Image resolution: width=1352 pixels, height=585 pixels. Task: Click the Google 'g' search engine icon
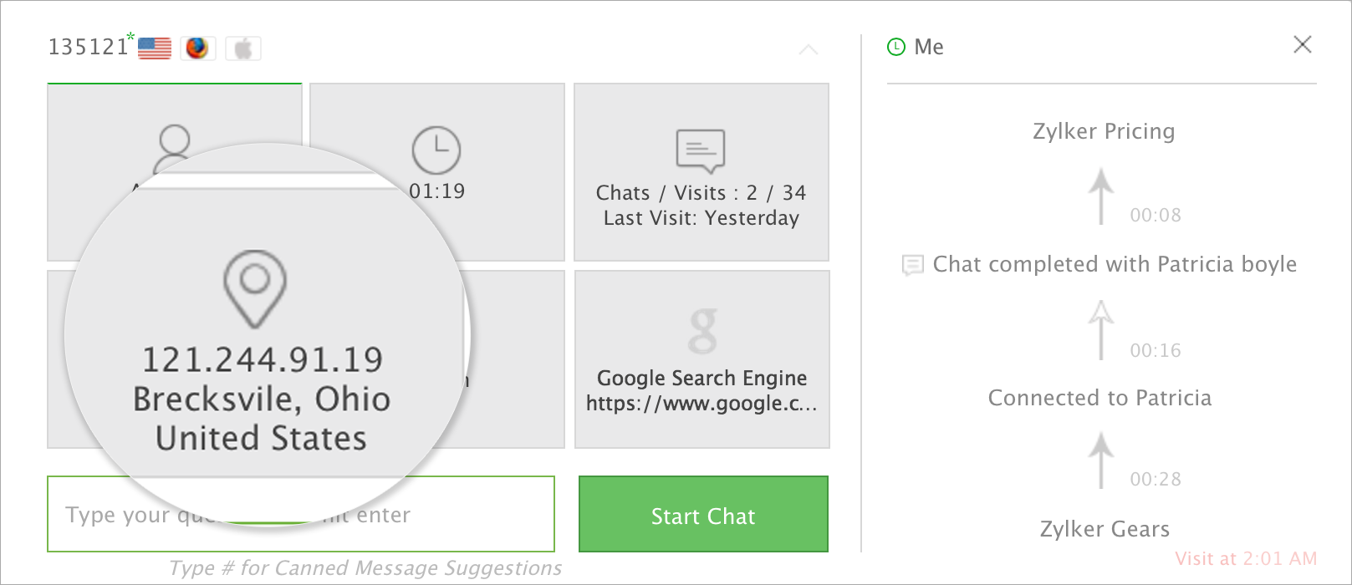point(702,332)
